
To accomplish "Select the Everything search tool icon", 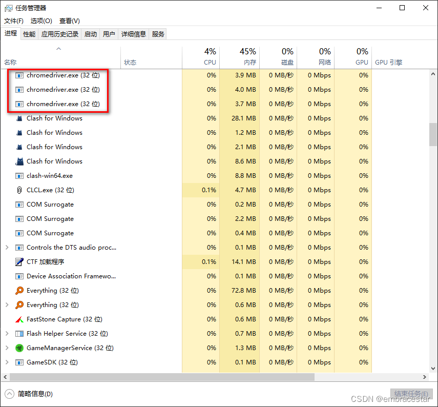I will [x=18, y=291].
